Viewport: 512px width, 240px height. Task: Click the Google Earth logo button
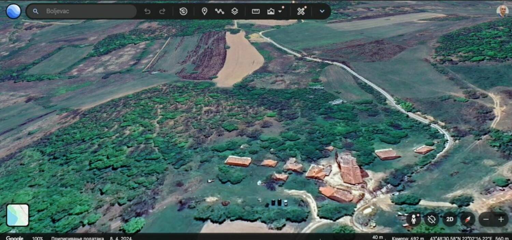[x=14, y=11]
